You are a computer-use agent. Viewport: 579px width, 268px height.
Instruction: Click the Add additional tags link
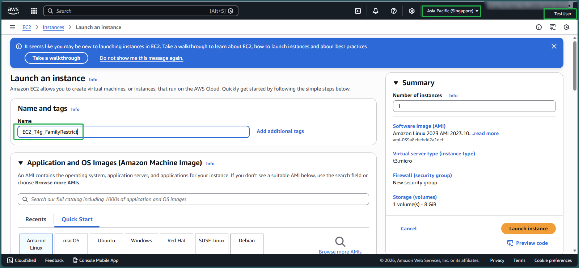click(280, 131)
